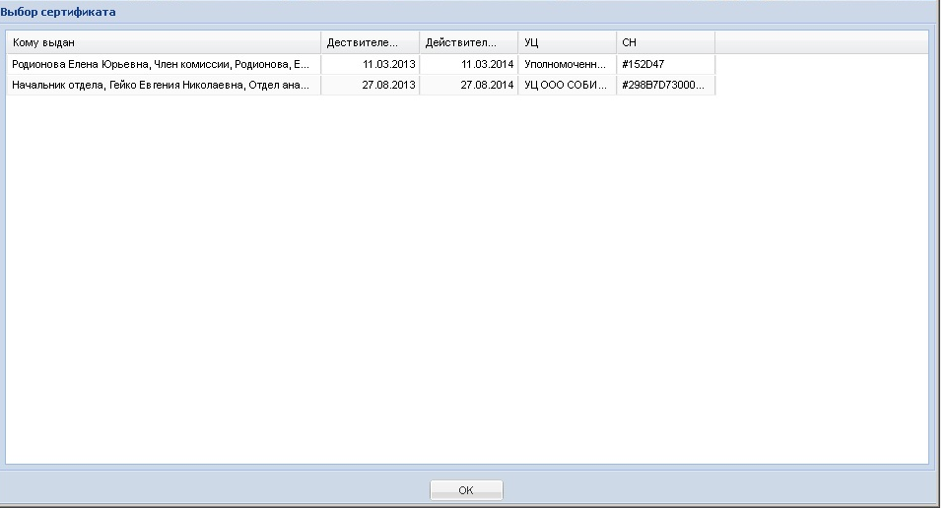Select the serial number #298B7D73000... cell

[663, 86]
